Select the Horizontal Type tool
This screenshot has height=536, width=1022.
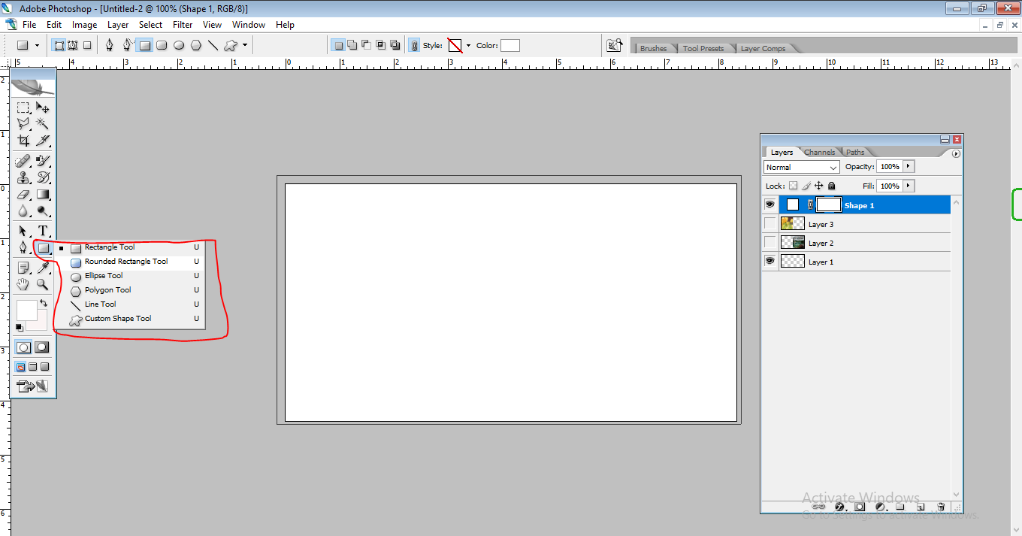tap(43, 231)
